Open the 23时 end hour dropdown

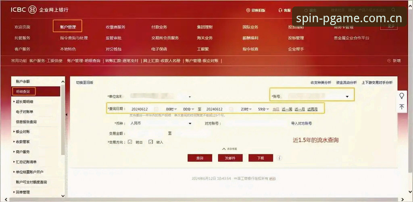coord(250,109)
